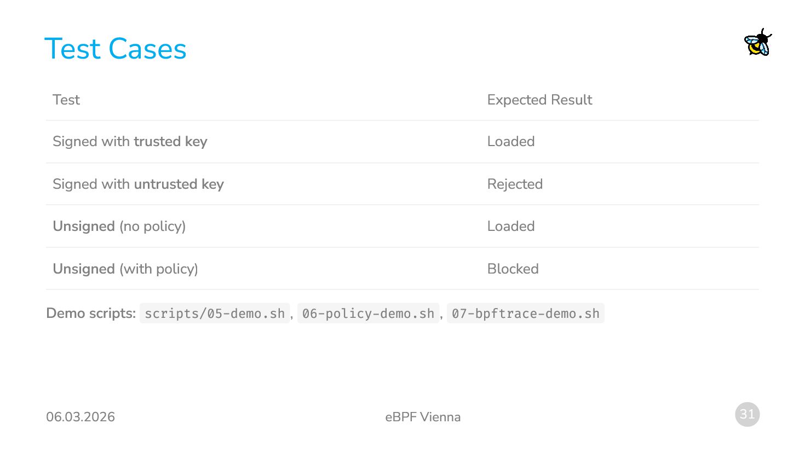Screen dimensions: 805x453
Task: Click the 'Unsigned (with policy)' cell
Action: pyautogui.click(x=125, y=269)
